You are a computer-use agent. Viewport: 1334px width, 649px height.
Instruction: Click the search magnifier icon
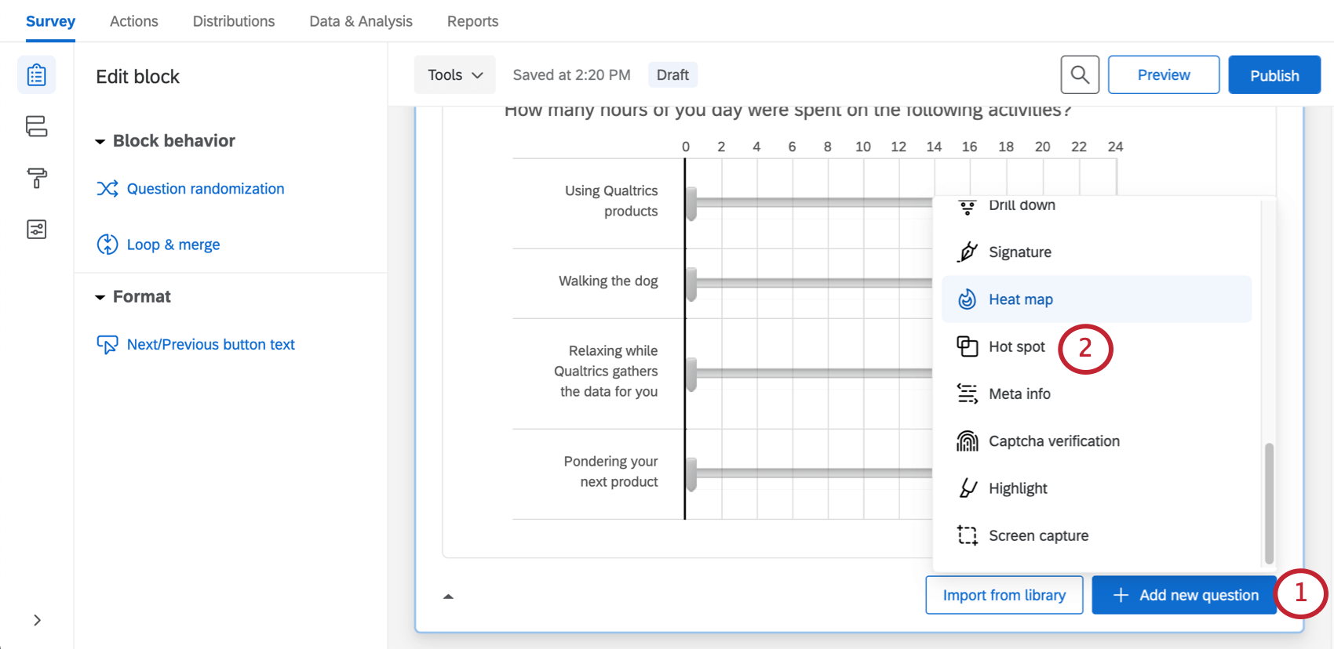[x=1079, y=75]
